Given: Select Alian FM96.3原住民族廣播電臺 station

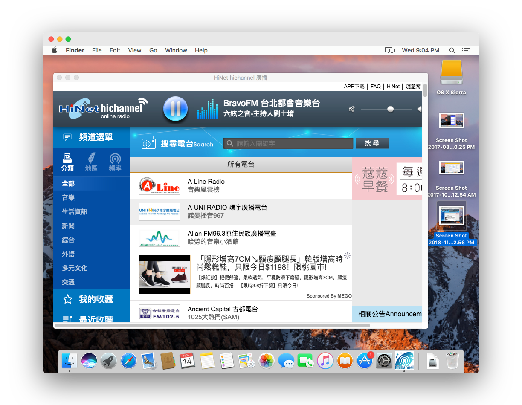Looking at the screenshot, I should [x=232, y=234].
